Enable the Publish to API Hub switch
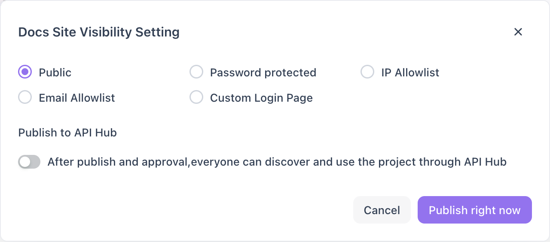The image size is (550, 242). [29, 162]
